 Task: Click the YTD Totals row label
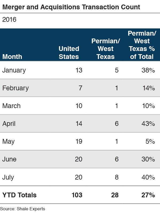19,195
